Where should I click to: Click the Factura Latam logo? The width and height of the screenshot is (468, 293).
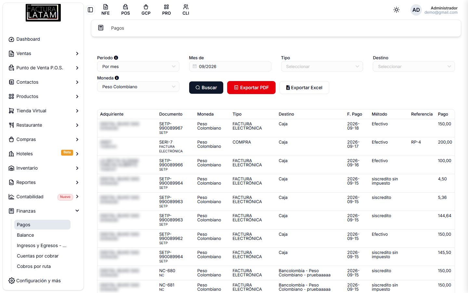point(43,13)
